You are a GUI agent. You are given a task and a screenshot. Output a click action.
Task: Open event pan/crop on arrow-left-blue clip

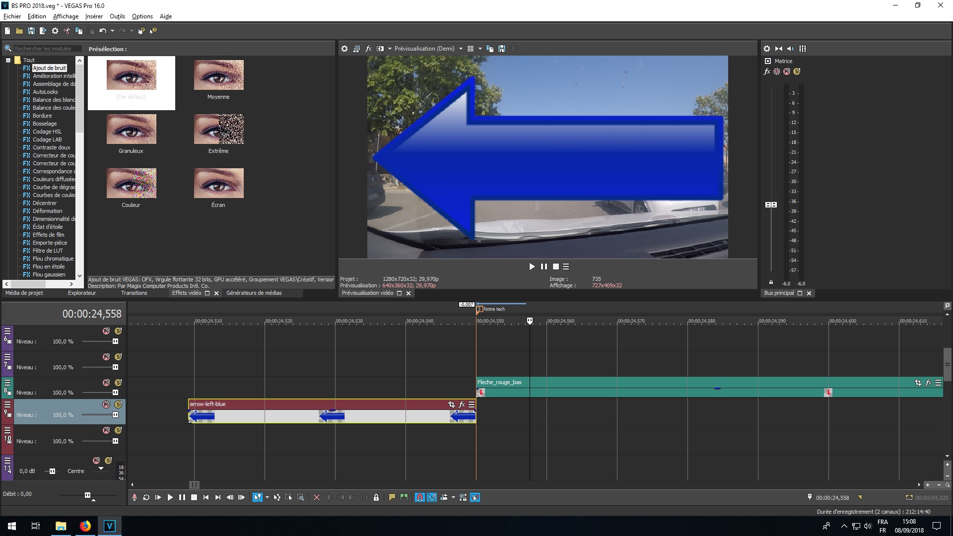[x=451, y=404]
